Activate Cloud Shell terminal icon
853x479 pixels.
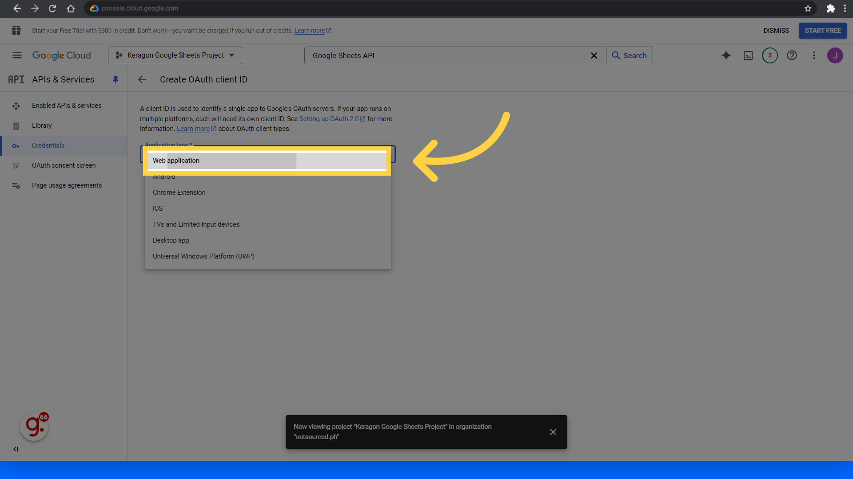point(748,55)
